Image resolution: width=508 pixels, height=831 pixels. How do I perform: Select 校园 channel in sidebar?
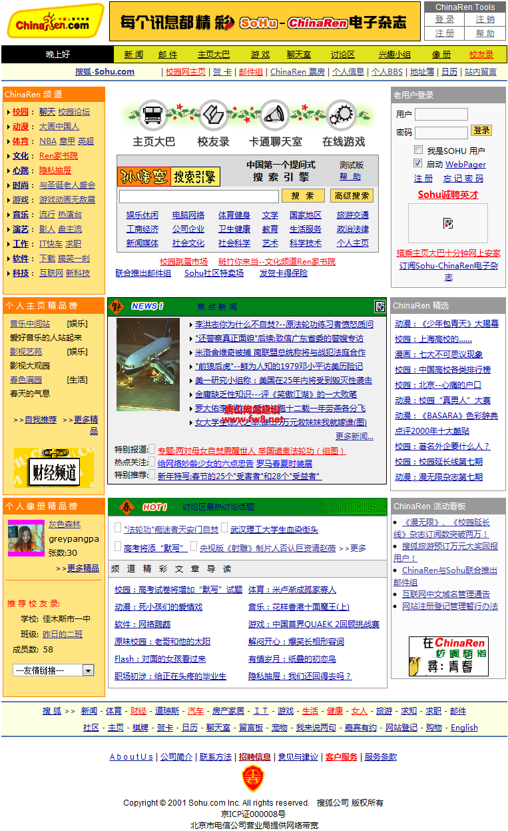click(21, 112)
